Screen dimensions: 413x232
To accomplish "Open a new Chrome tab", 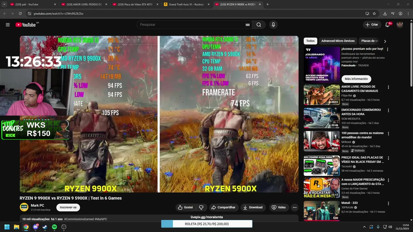I will click(267, 5).
